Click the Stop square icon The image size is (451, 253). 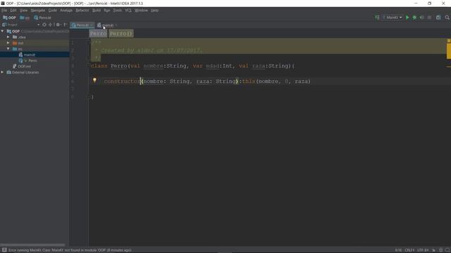[x=429, y=18]
